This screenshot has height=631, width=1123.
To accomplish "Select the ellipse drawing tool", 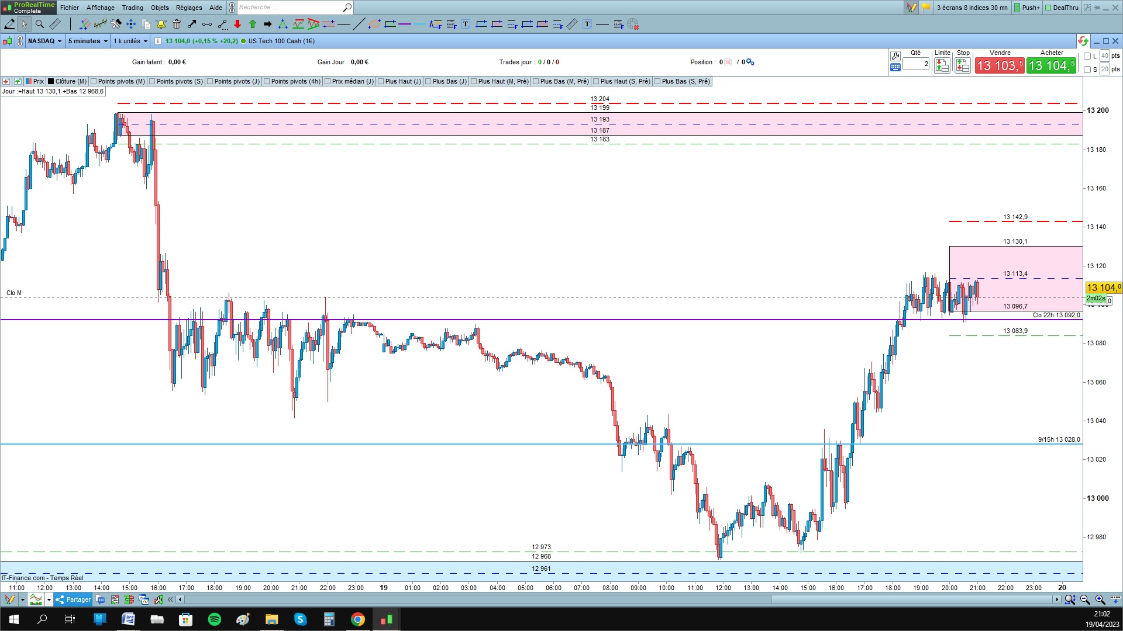I will point(374,24).
